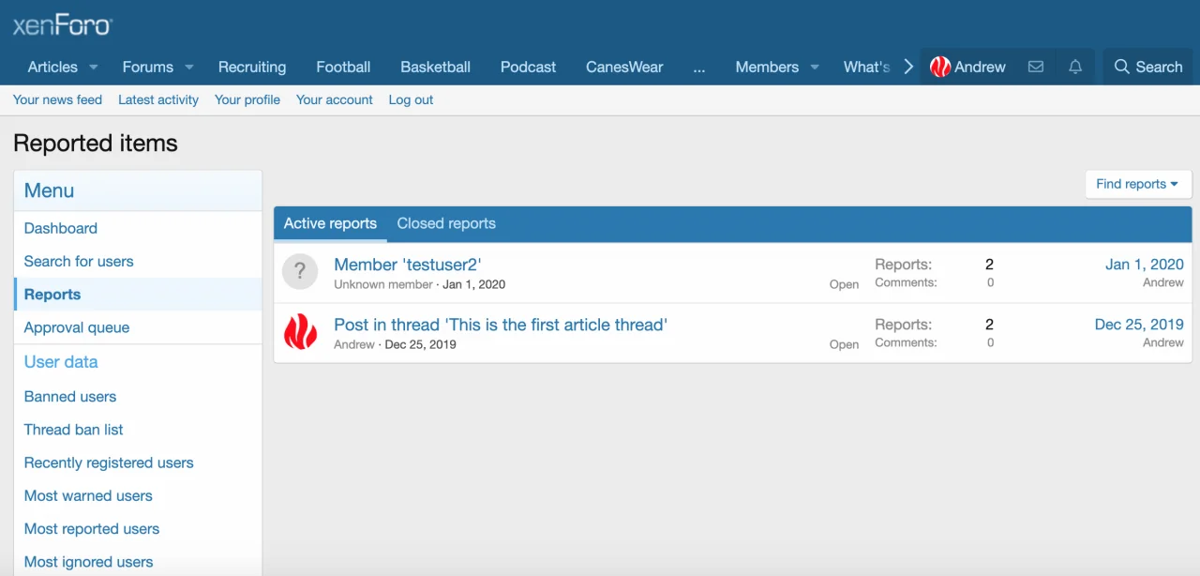Expand the Forums dropdown arrow
This screenshot has width=1200, height=576.
coord(188,67)
